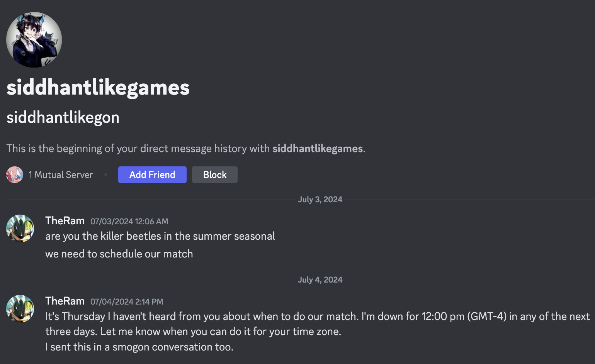Viewport: 595px width, 364px height.
Task: Click siddhantlikegames' large profile avatar
Action: [x=34, y=40]
